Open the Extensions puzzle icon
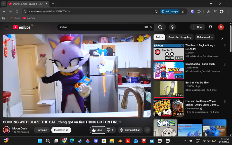The width and height of the screenshot is (232, 145). (199, 11)
